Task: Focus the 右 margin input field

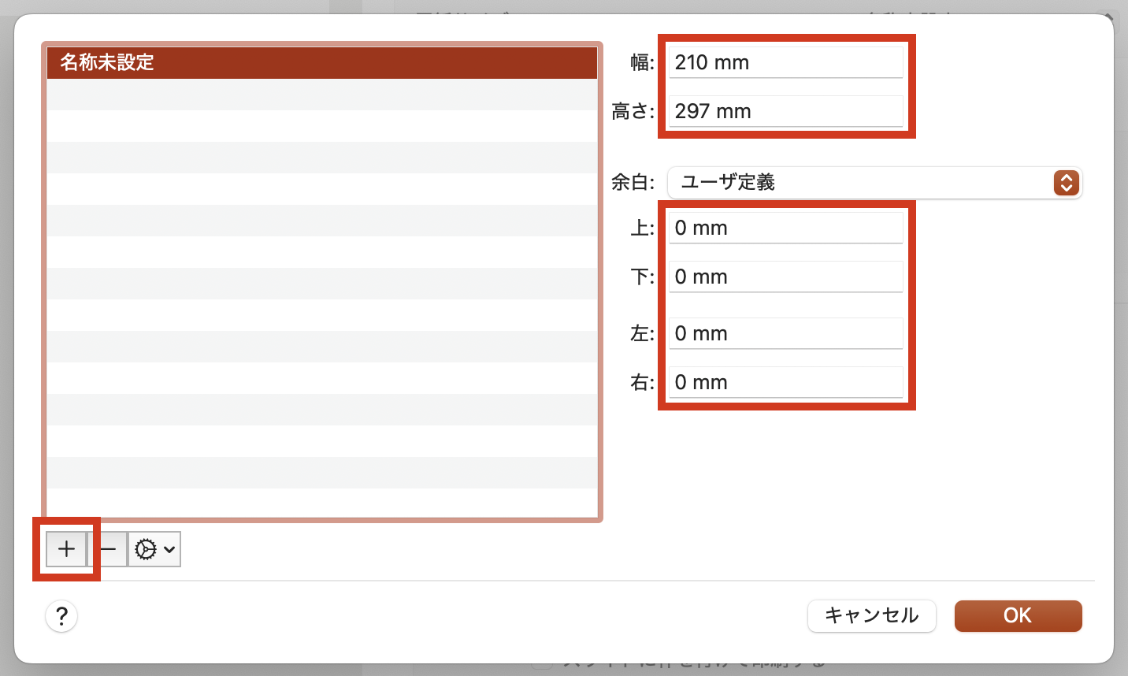Action: 785,382
